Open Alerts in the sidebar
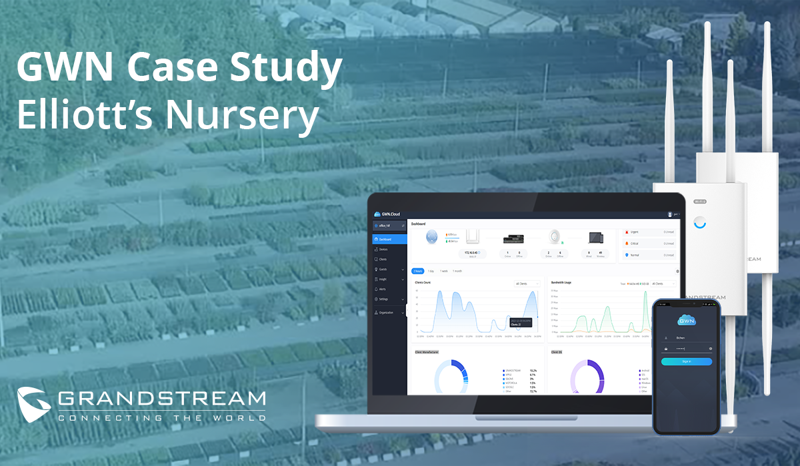Viewport: 800px width, 466px height. [389, 290]
